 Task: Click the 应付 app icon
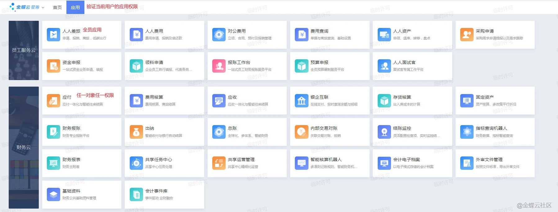(53, 101)
